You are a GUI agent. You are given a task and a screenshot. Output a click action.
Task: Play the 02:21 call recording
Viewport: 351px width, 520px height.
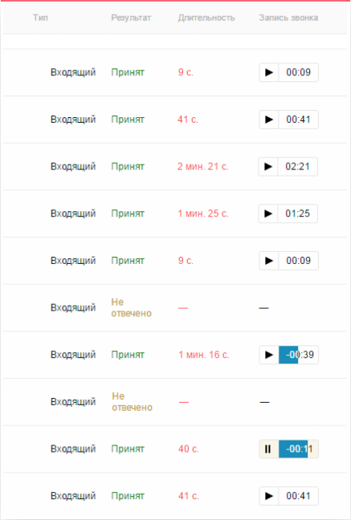[268, 166]
